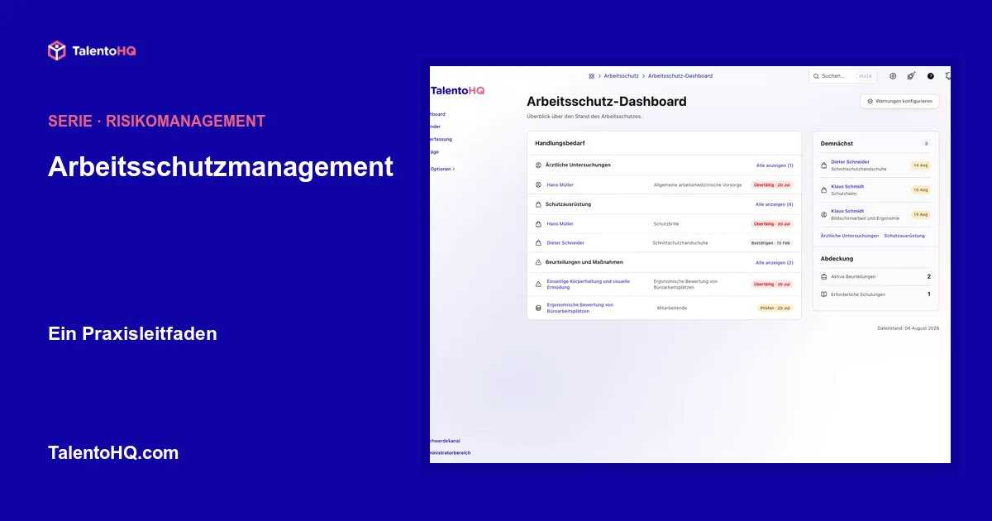Expand the Optionen sidebar item

(442, 169)
